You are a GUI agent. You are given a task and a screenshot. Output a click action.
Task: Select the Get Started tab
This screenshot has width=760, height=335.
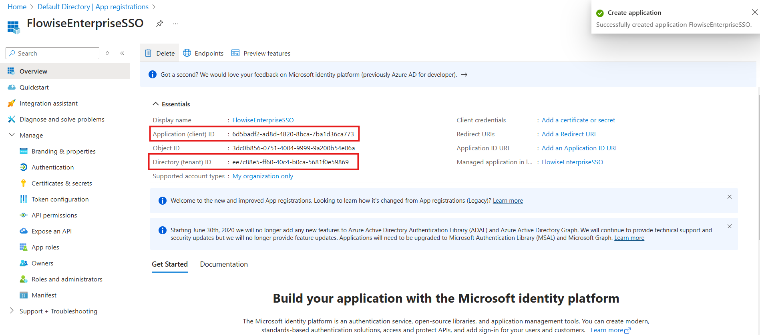[x=170, y=264]
